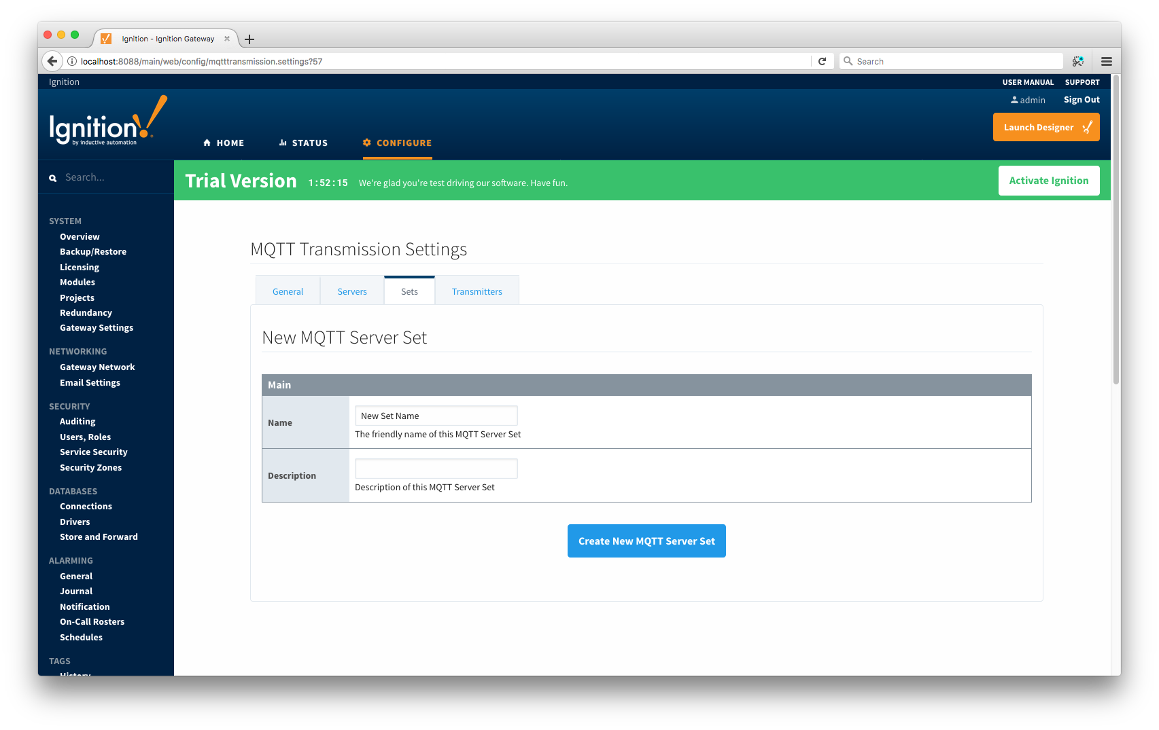Click the Sign Out link
Image resolution: width=1159 pixels, height=730 pixels.
tap(1082, 100)
